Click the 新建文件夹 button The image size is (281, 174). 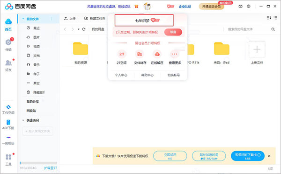click(x=95, y=18)
